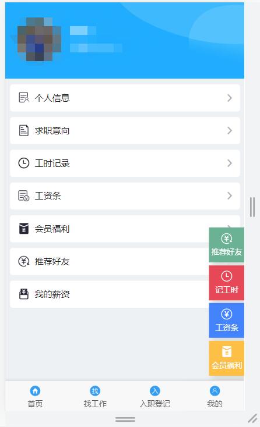Click the 工时记录 clock icon
Image resolution: width=260 pixels, height=427 pixels.
click(x=24, y=163)
